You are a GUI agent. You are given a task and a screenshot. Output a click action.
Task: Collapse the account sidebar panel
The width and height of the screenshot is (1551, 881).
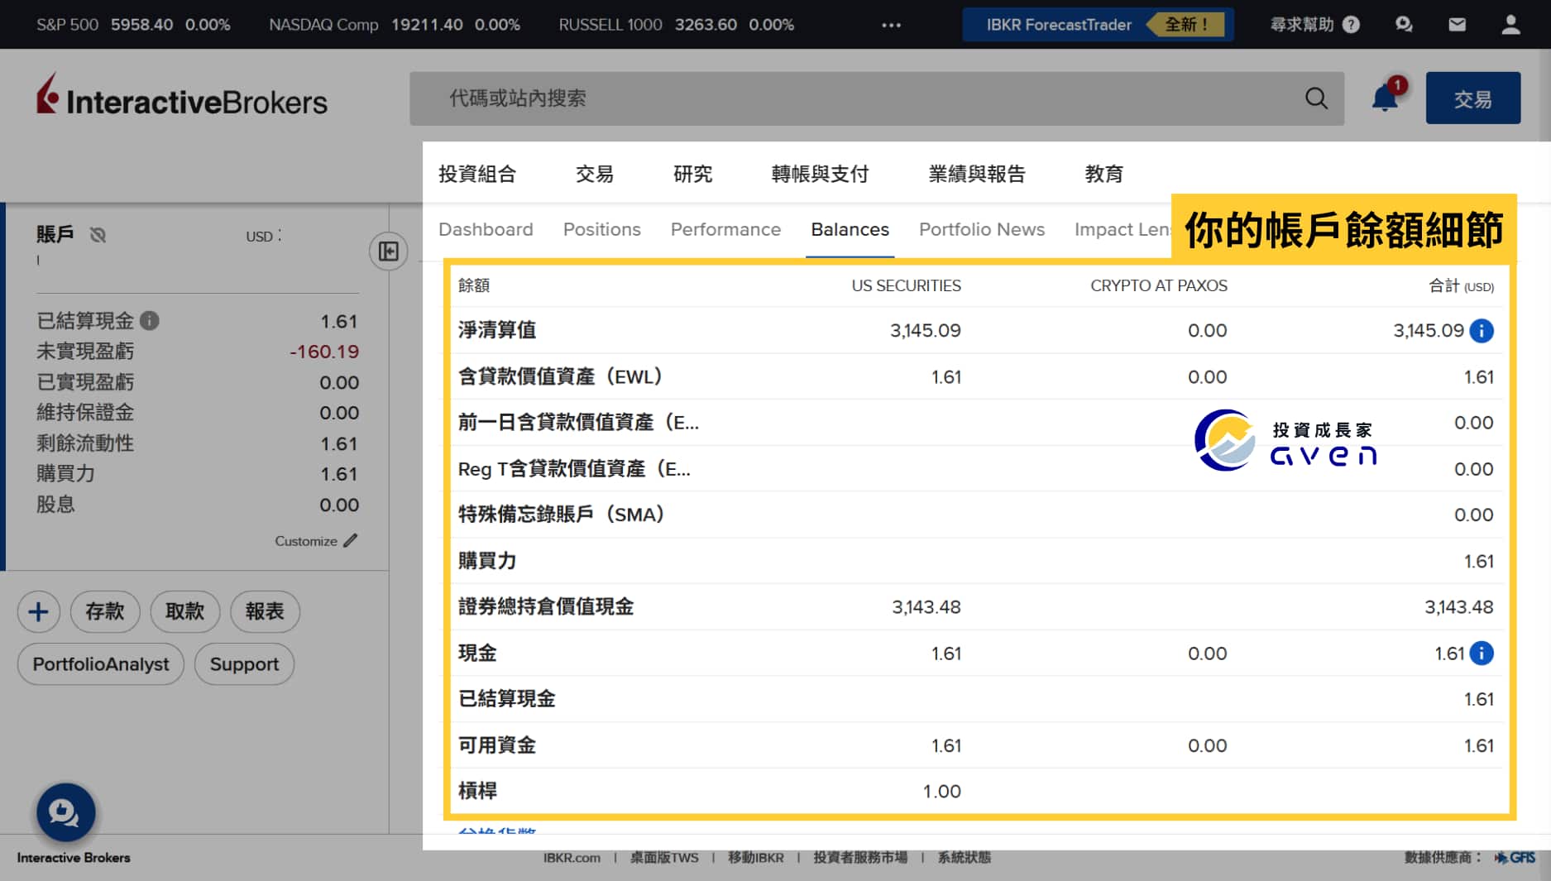[x=388, y=251]
